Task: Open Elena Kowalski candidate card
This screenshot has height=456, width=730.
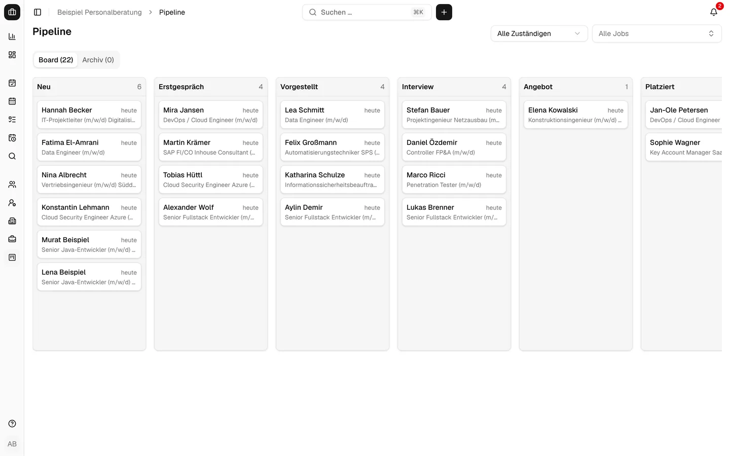Action: coord(576,115)
